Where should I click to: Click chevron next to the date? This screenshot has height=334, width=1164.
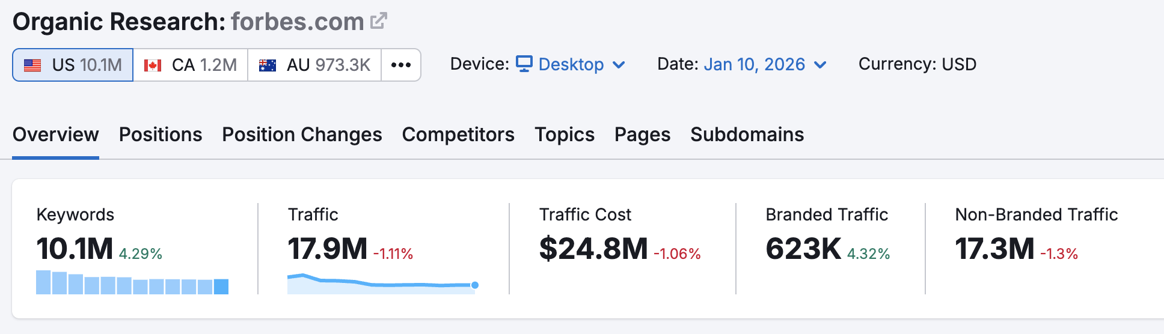[x=820, y=65]
